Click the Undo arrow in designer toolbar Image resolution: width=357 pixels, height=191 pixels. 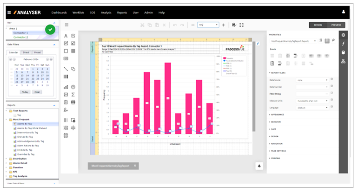(x=175, y=25)
